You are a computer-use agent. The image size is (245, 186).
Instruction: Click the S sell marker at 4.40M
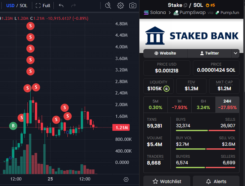(31, 37)
